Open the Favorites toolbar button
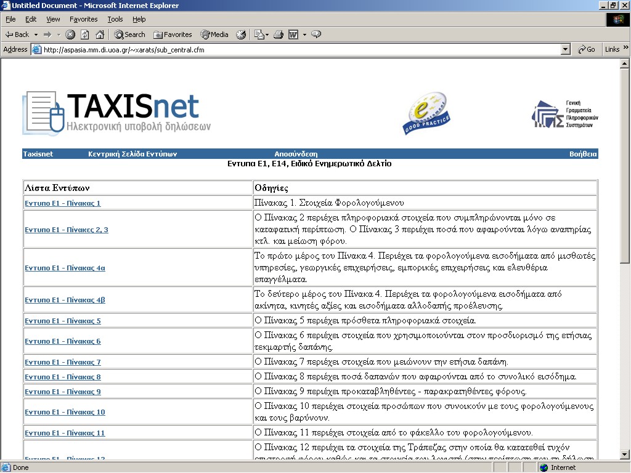Viewport: 631px width, 473px height. [173, 34]
